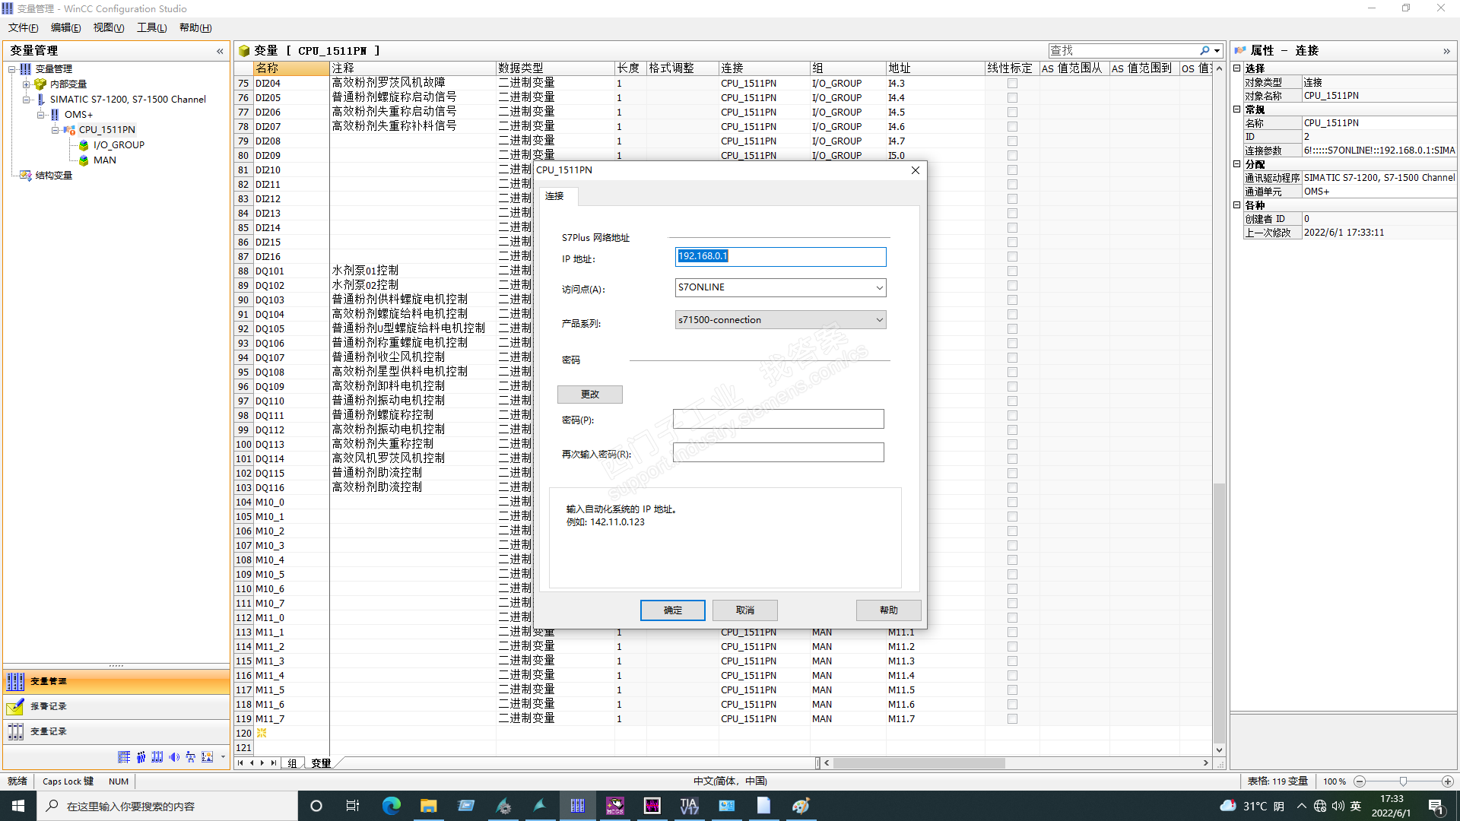The image size is (1460, 821).
Task: Select the I/O_GROUP tag group node
Action: point(119,145)
